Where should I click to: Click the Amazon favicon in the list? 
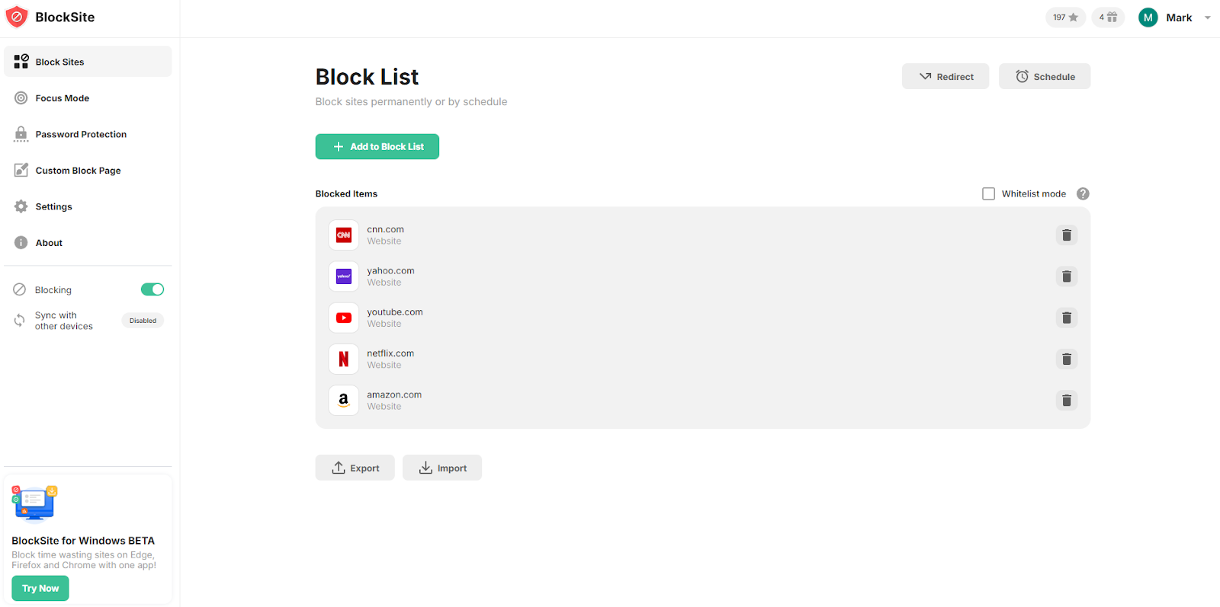pos(344,400)
